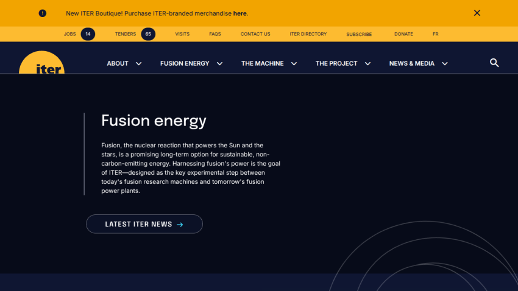Image resolution: width=518 pixels, height=291 pixels.
Task: Expand the News & Media menu chevron
Action: [445, 64]
